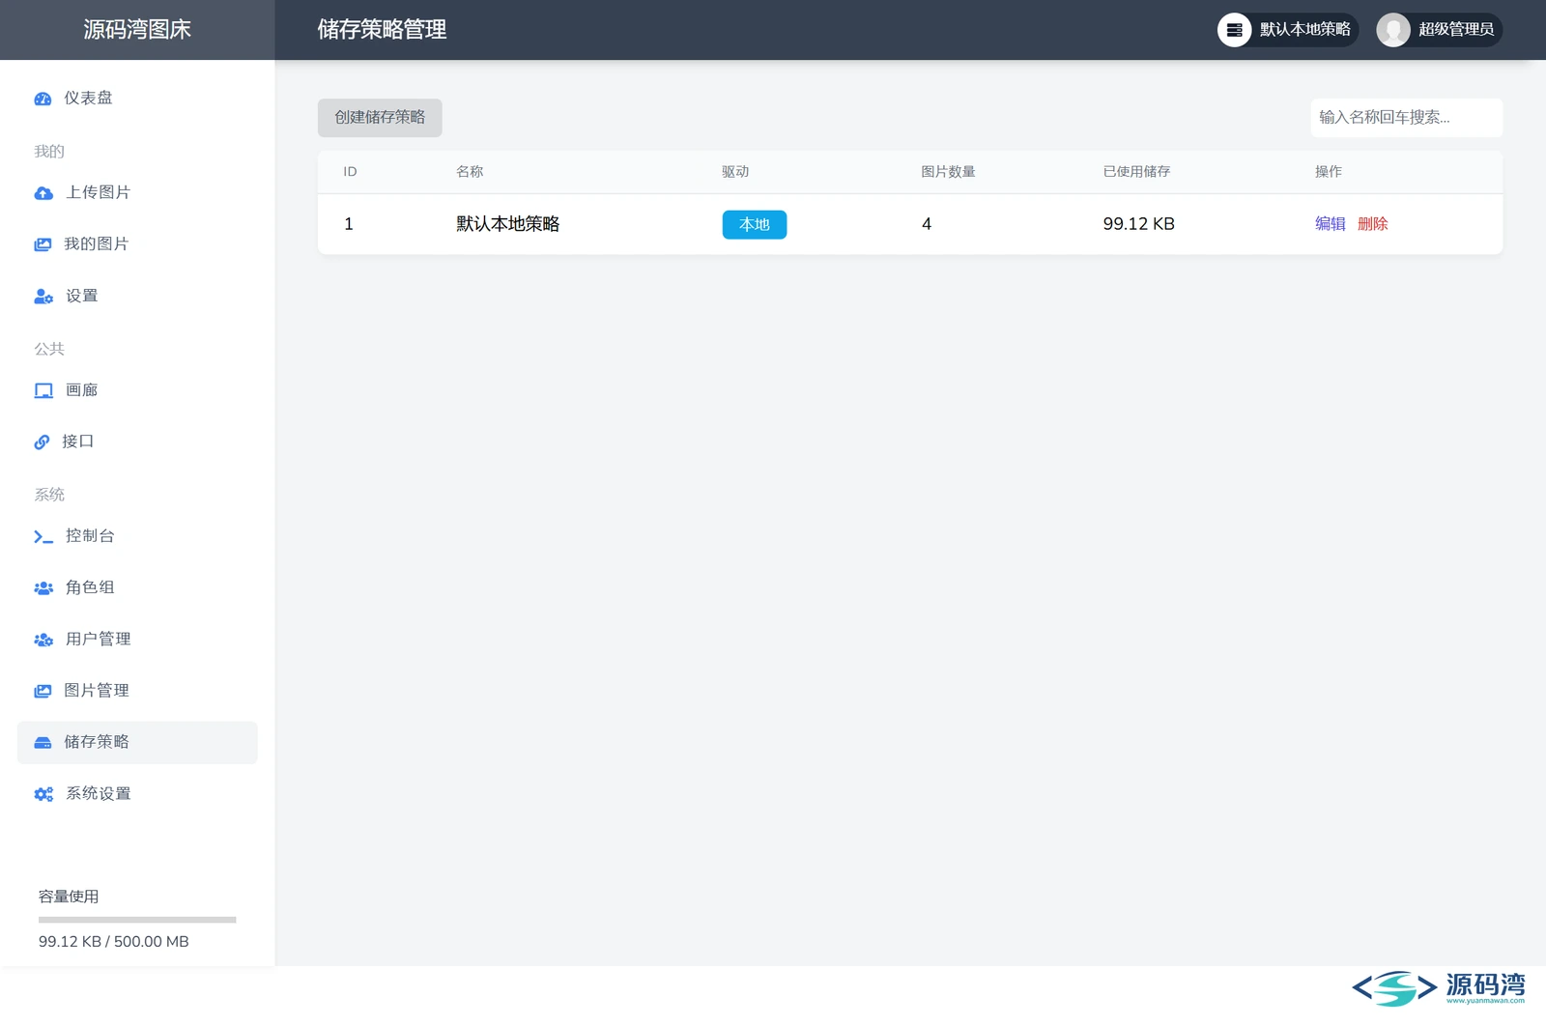The width and height of the screenshot is (1546, 1026).
Task: Click the 默认本地策略 name cell
Action: click(508, 224)
